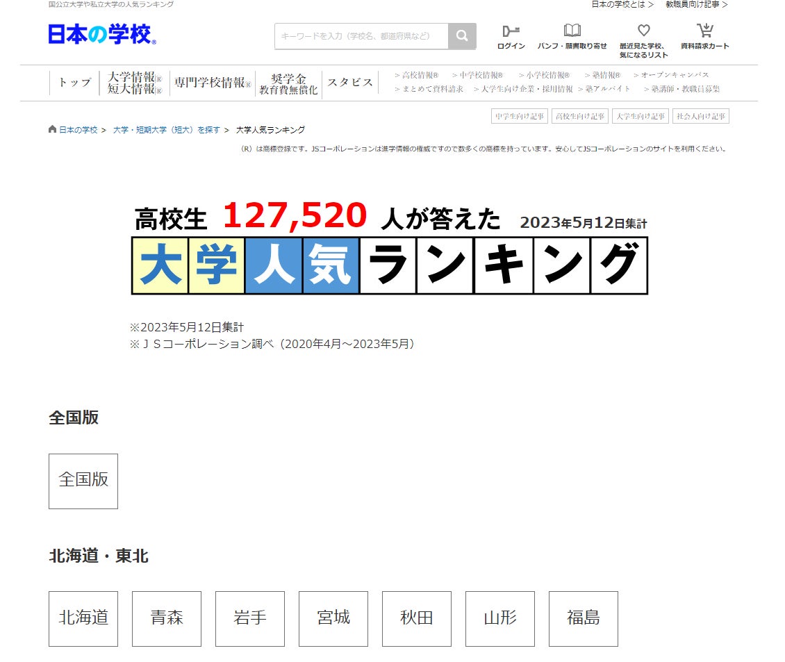Open 大学・短期大学(短大)を探す breadcrumb link
The height and width of the screenshot is (662, 785).
click(166, 130)
